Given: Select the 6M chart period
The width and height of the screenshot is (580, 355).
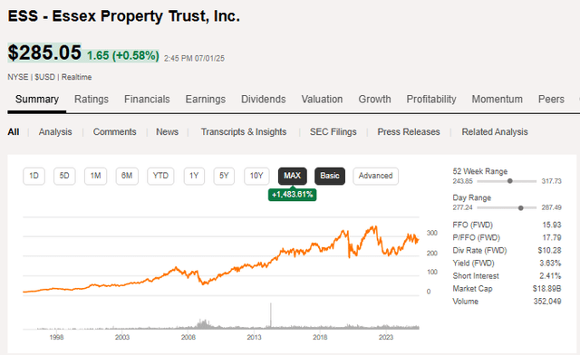Looking at the screenshot, I should click(x=127, y=176).
